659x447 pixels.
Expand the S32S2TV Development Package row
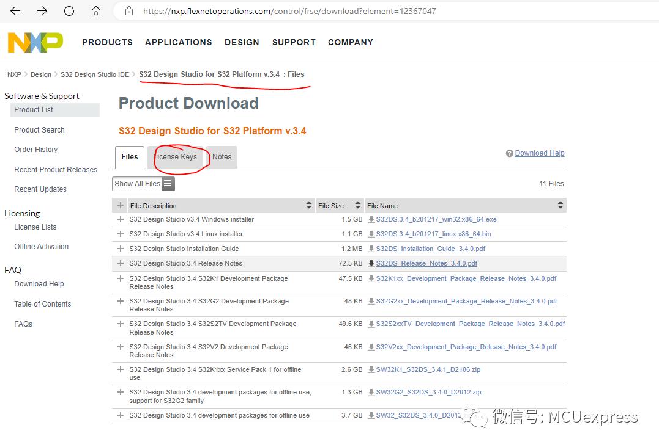click(121, 324)
